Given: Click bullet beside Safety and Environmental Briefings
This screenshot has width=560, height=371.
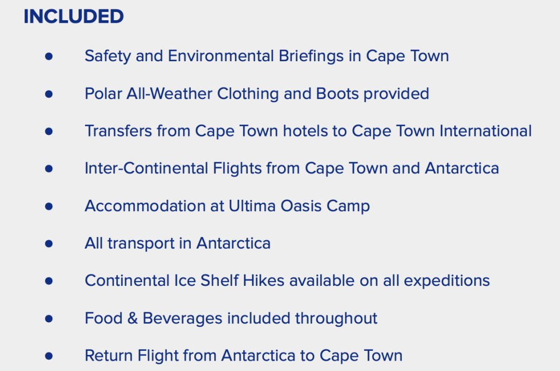Looking at the screenshot, I should 49,57.
